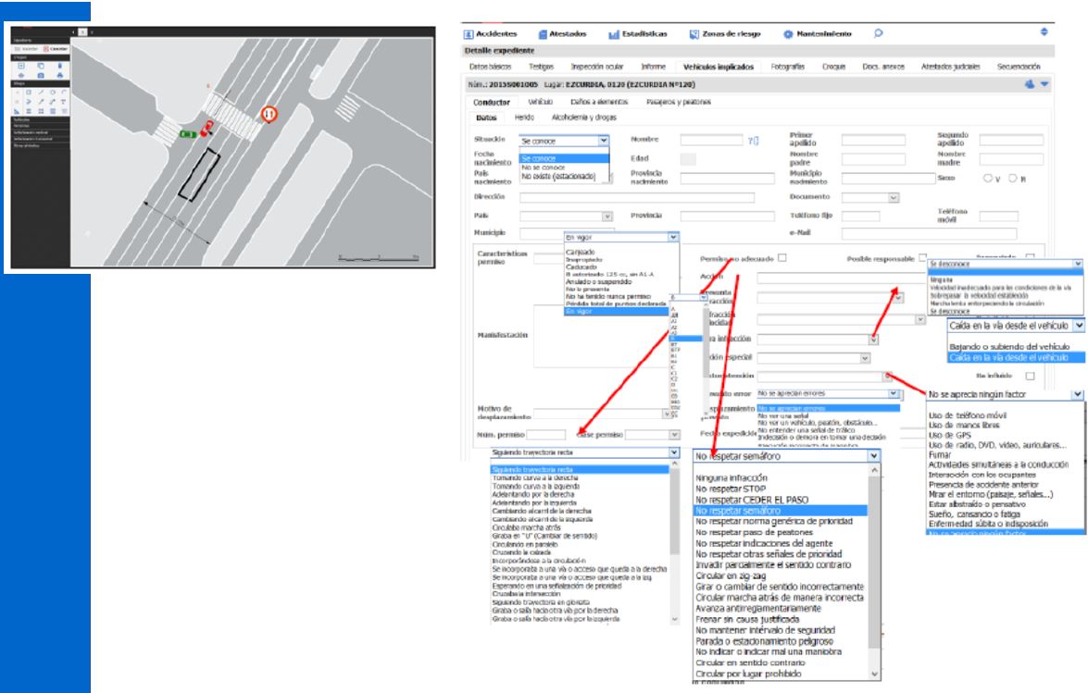The width and height of the screenshot is (1088, 693).
Task: Open the Estadísticas menu
Action: pos(638,34)
